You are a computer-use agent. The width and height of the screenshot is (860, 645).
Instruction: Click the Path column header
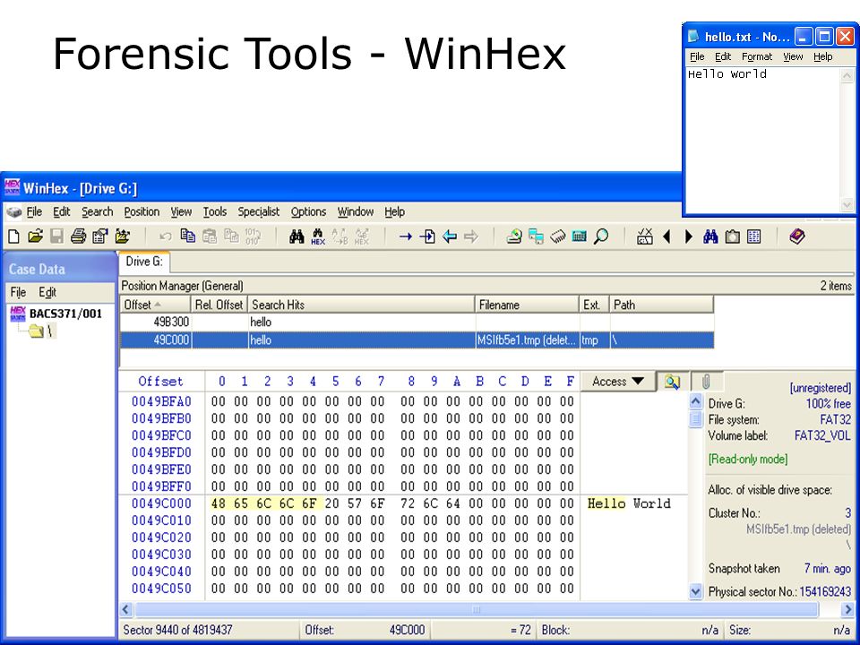[x=662, y=305]
